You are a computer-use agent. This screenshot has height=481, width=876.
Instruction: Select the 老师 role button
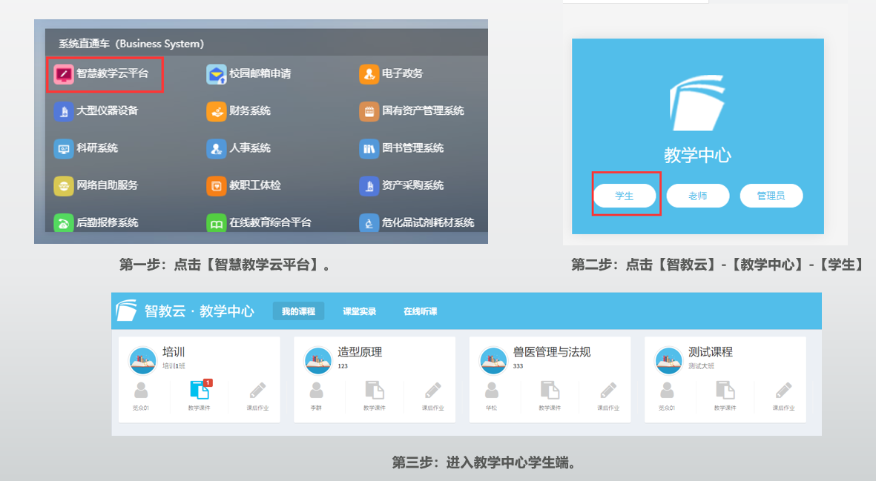[x=698, y=196]
